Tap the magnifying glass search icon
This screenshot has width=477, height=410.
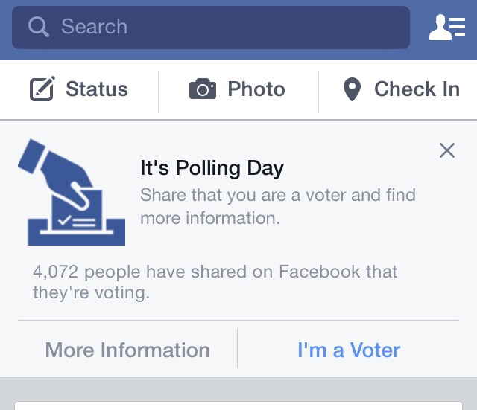(x=39, y=27)
